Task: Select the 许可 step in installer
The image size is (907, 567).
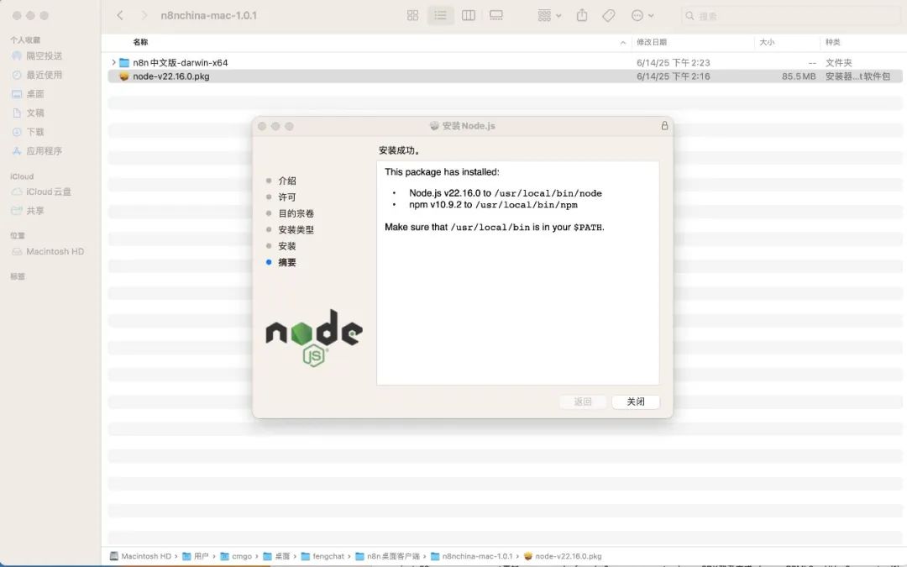Action: pos(287,197)
